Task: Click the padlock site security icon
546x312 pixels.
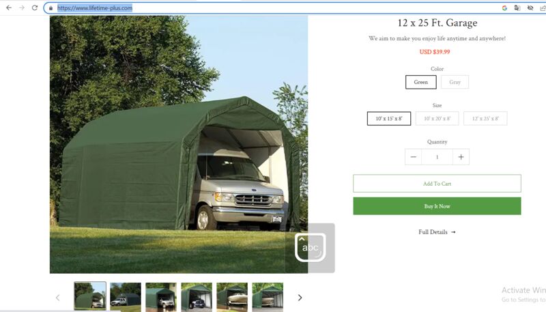Action: tap(51, 8)
